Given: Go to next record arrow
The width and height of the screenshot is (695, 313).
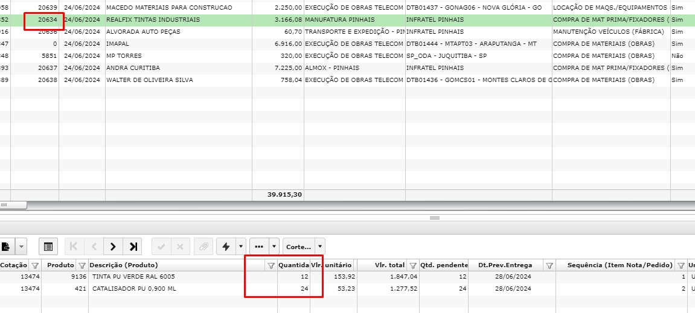Looking at the screenshot, I should pyautogui.click(x=113, y=246).
